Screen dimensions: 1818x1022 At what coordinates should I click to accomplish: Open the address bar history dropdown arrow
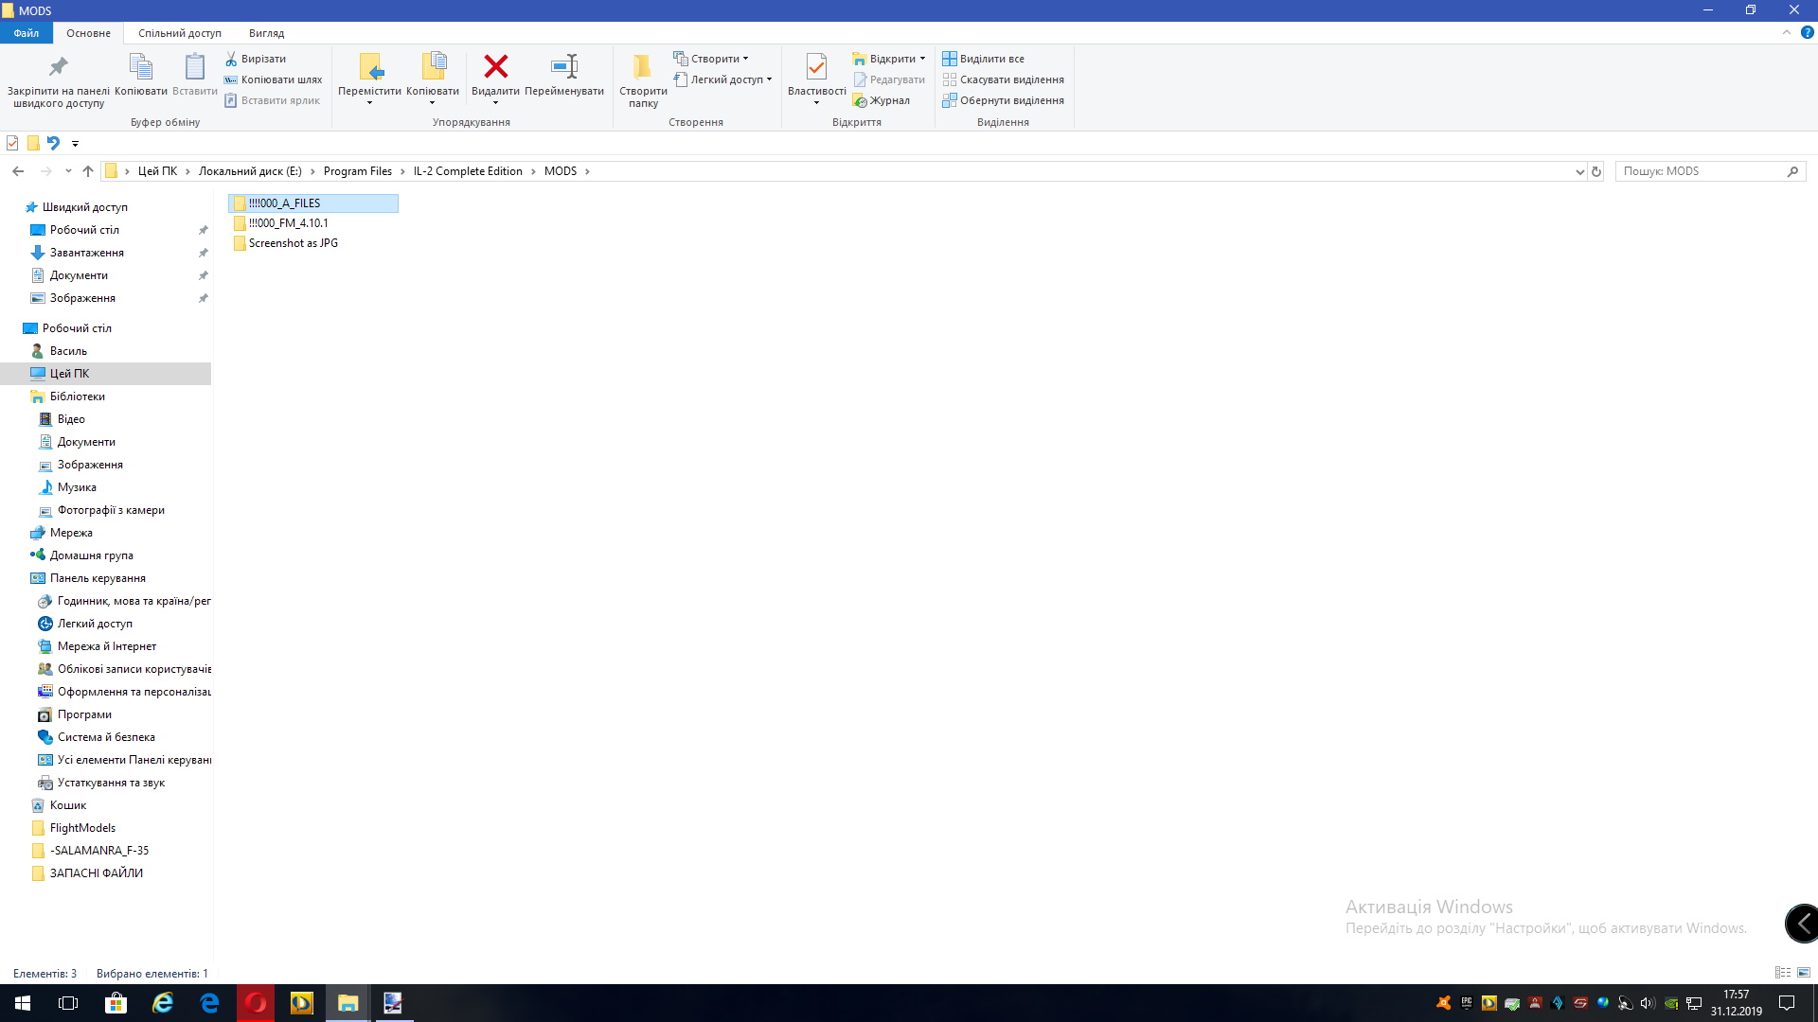[x=1579, y=171]
